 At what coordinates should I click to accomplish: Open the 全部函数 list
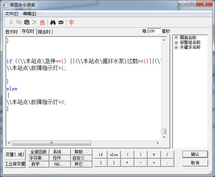click(x=39, y=152)
